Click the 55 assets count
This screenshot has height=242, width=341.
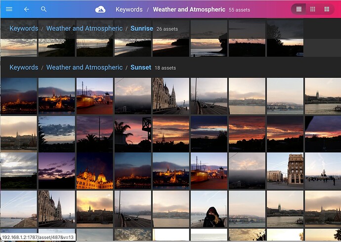tap(239, 10)
